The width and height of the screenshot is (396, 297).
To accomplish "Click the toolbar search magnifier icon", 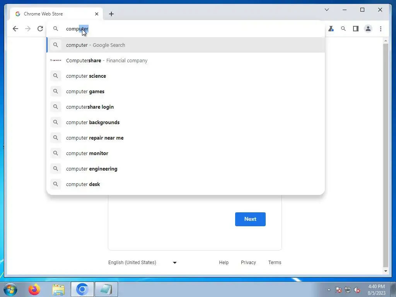I will 343,29.
